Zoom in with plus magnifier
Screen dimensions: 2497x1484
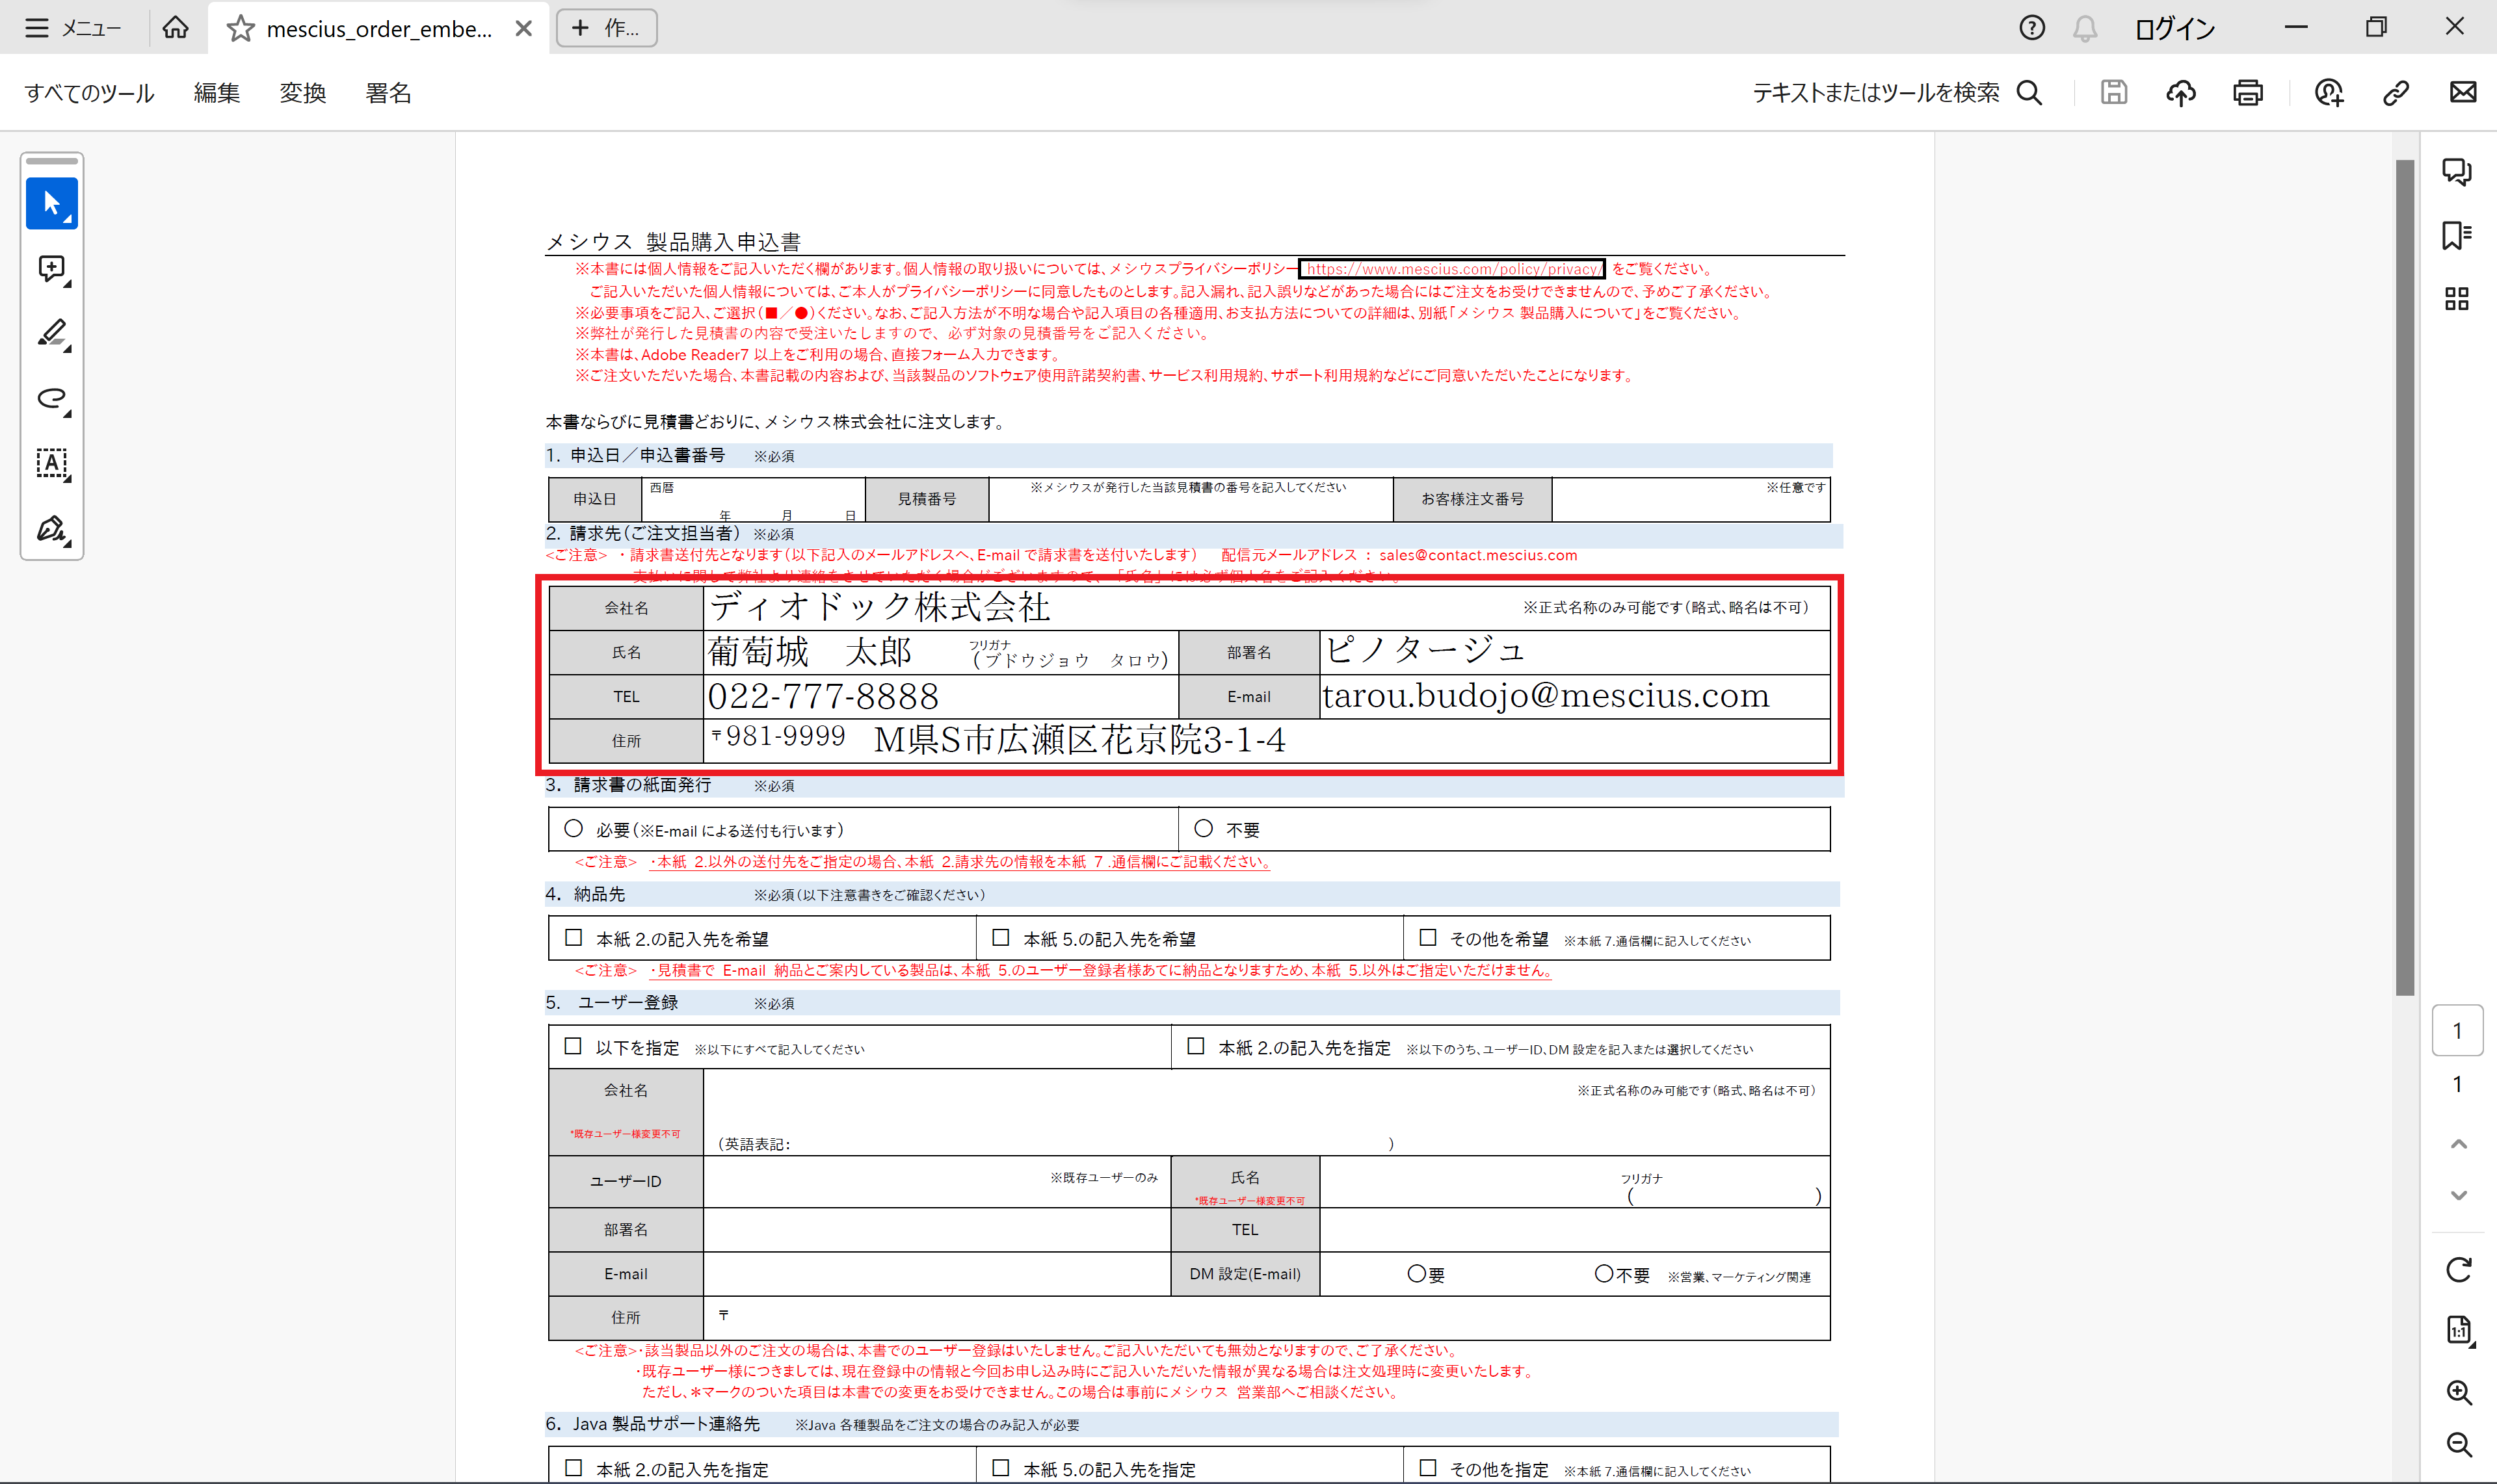click(x=2459, y=1392)
